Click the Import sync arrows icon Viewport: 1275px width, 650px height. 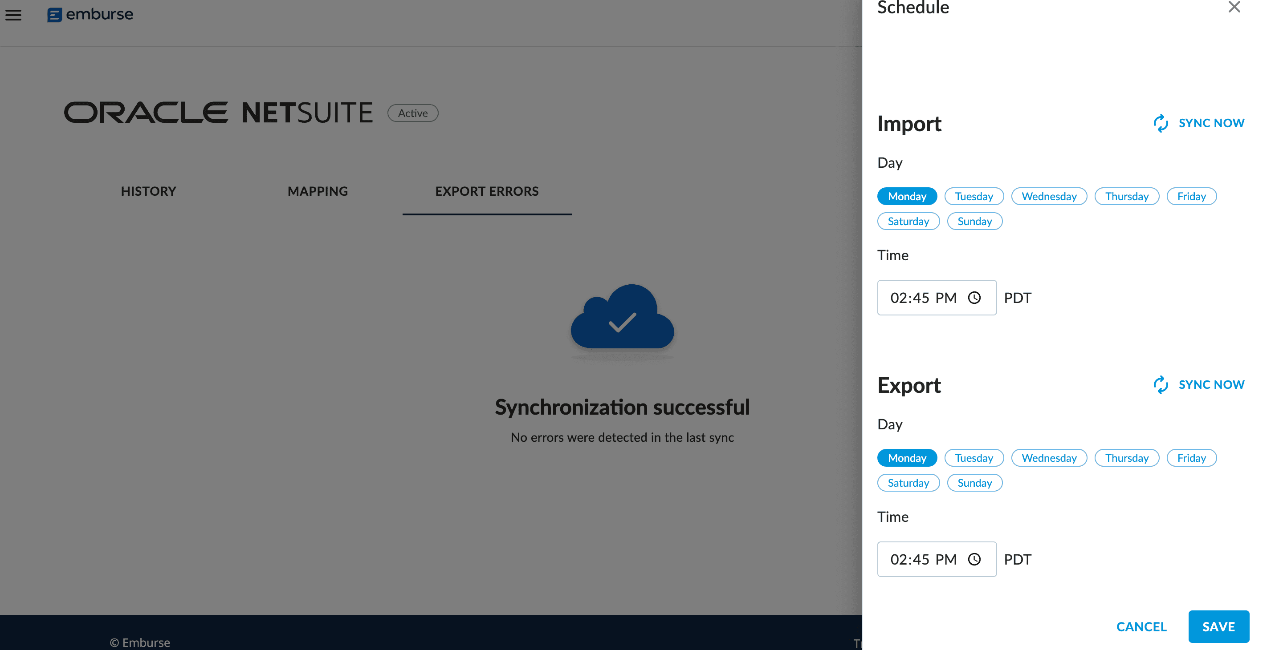point(1161,123)
